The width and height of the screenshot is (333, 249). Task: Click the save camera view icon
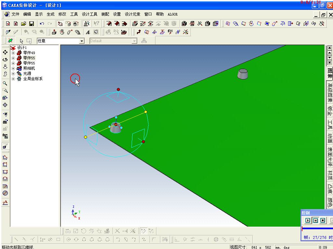click(5, 122)
